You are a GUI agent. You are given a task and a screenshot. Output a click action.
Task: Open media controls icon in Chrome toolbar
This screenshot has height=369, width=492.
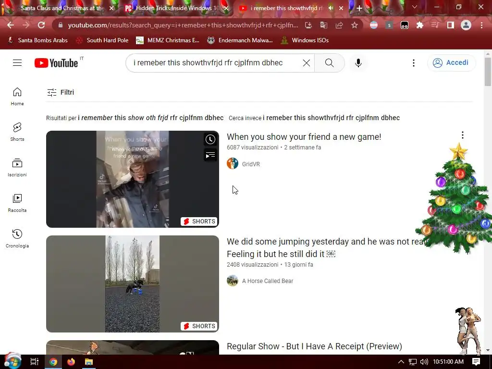[x=435, y=25]
